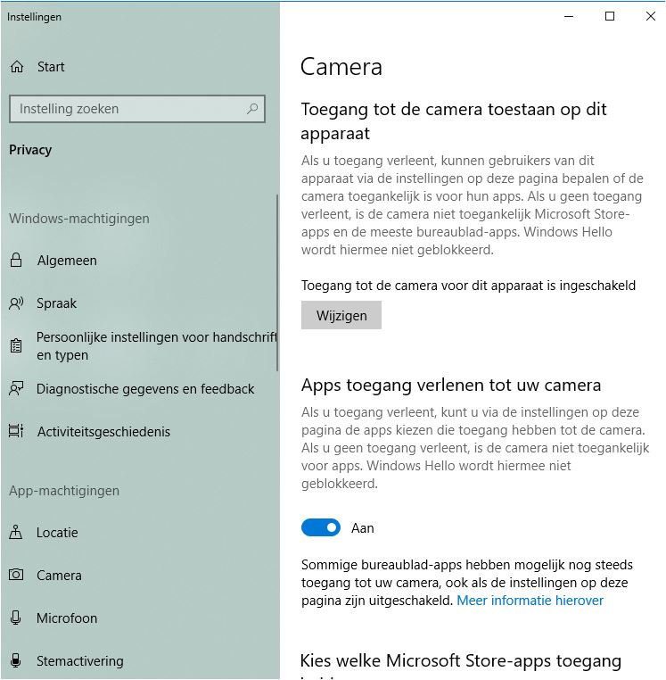The width and height of the screenshot is (666, 680).
Task: Open the Stemactivering microphone icon
Action: pyautogui.click(x=15, y=660)
